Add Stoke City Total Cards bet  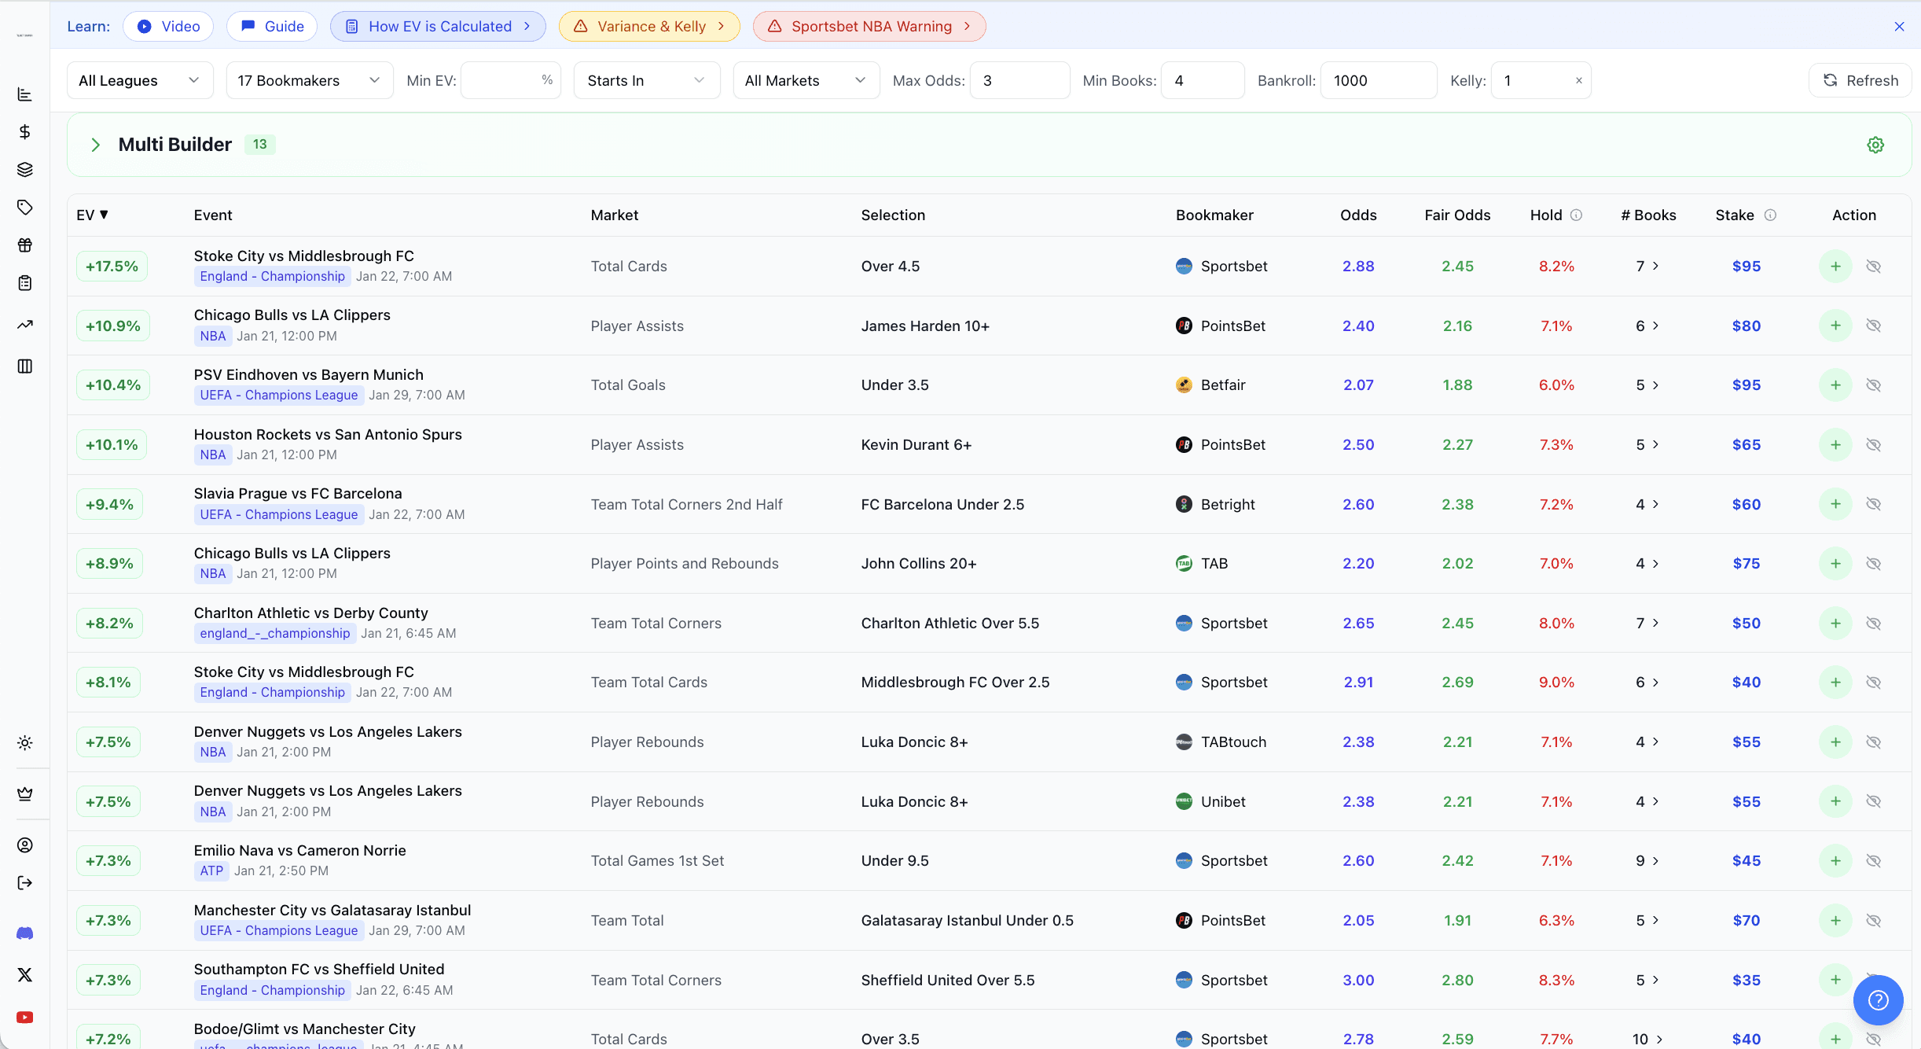[x=1835, y=267]
